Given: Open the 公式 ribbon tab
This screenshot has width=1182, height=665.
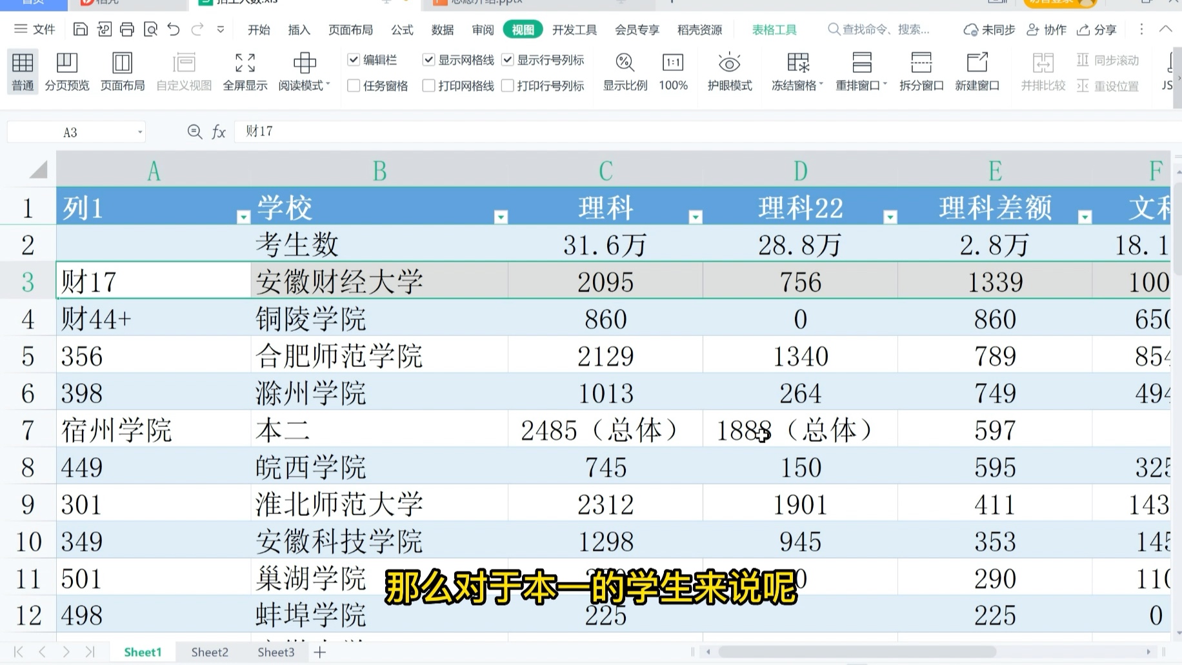Looking at the screenshot, I should (402, 30).
